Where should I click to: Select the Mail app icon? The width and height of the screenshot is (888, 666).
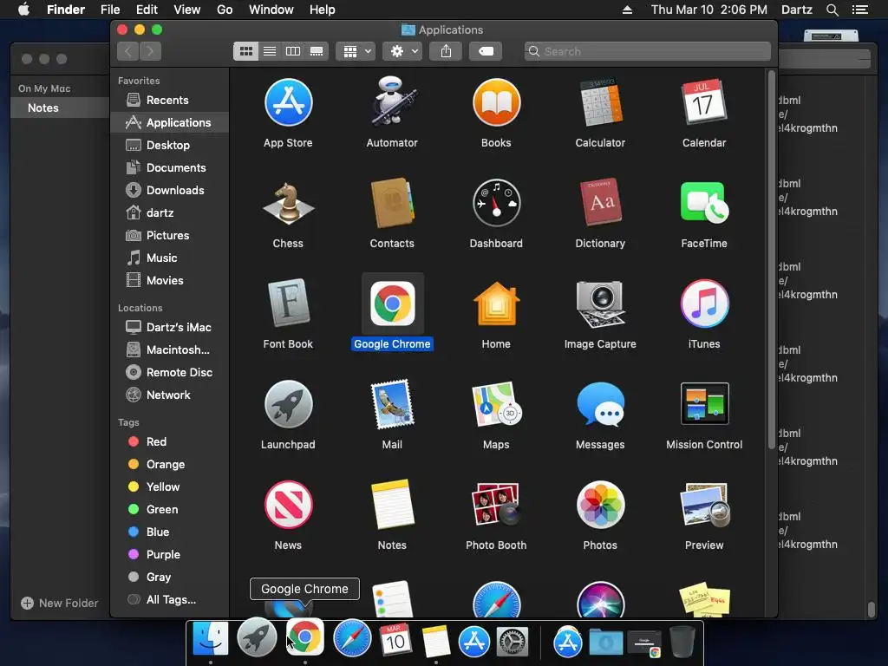pyautogui.click(x=392, y=404)
